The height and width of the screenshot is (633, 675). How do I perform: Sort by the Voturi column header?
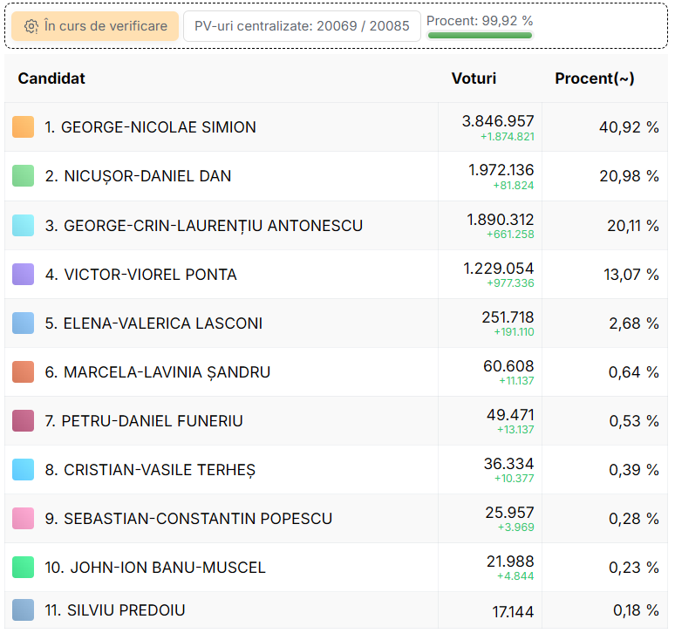tap(474, 78)
